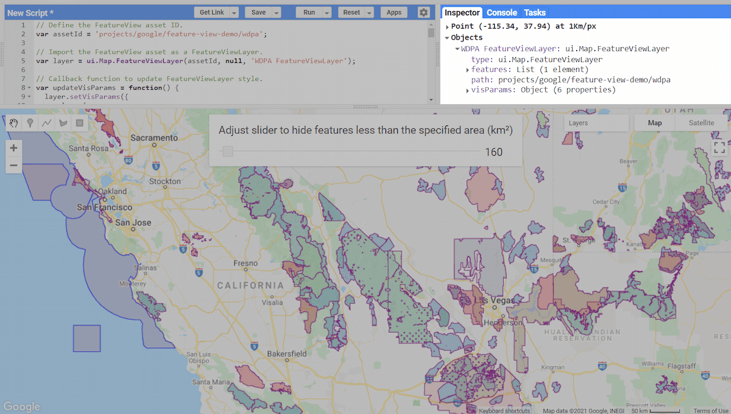Select the add marker tool
The height and width of the screenshot is (414, 731).
(30, 123)
